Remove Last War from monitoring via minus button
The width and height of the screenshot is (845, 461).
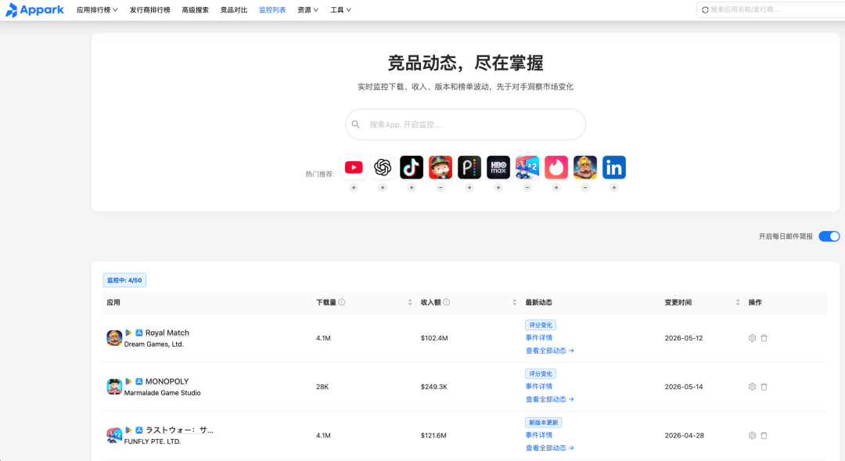pyautogui.click(x=527, y=188)
